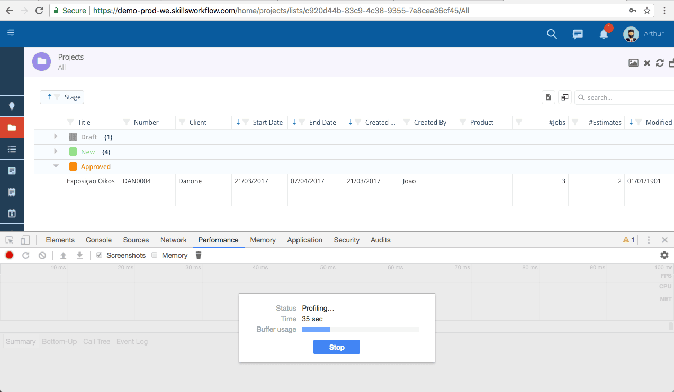Viewport: 674px width, 392px height.
Task: Click the search magnifier in header
Action: tap(552, 34)
